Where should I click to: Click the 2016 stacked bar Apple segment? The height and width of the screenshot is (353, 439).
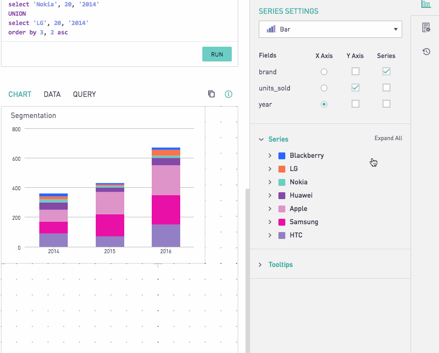coord(166,180)
